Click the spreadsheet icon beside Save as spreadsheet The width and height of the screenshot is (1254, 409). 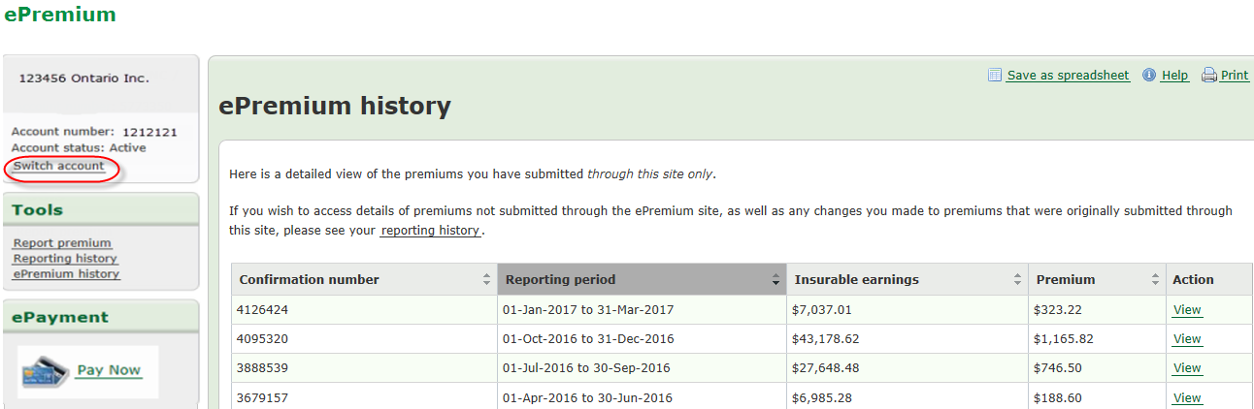coord(994,76)
